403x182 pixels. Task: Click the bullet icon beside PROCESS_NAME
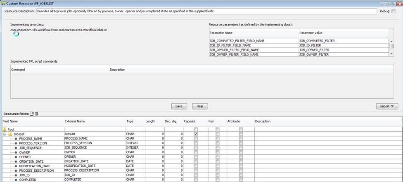click(16, 139)
